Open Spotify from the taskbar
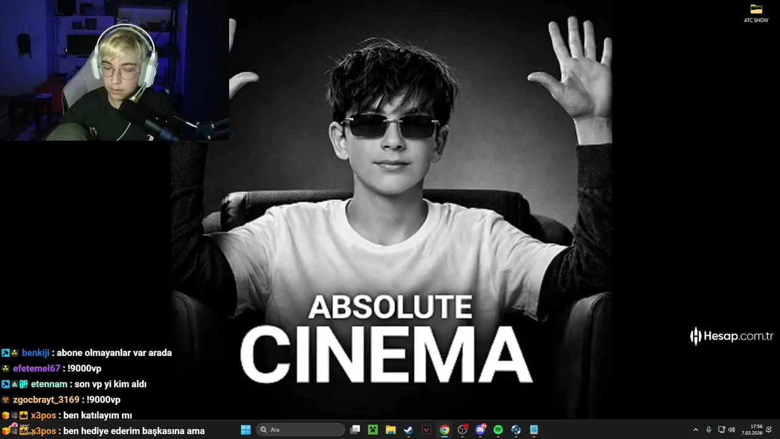The height and width of the screenshot is (439, 780). pyautogui.click(x=498, y=430)
